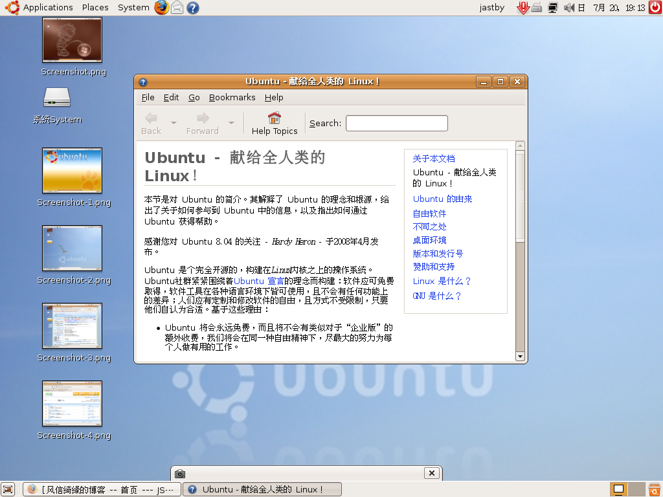Image resolution: width=663 pixels, height=497 pixels.
Task: Open Screenshot-1.png desktop thumbnail
Action: click(x=72, y=170)
